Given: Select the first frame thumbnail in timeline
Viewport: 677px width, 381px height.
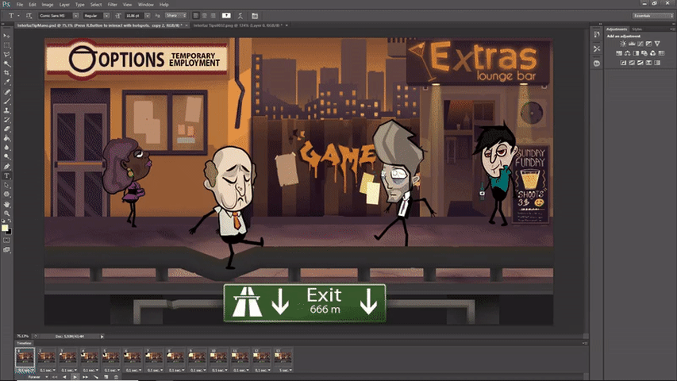Looking at the screenshot, I should click(25, 358).
